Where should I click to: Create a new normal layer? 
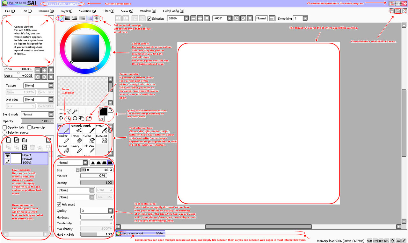pyautogui.click(x=9, y=140)
